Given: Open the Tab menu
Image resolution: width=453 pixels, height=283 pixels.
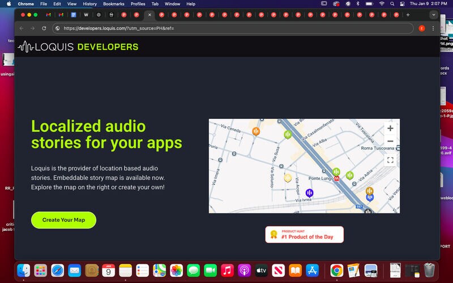Looking at the screenshot, I should (155, 4).
